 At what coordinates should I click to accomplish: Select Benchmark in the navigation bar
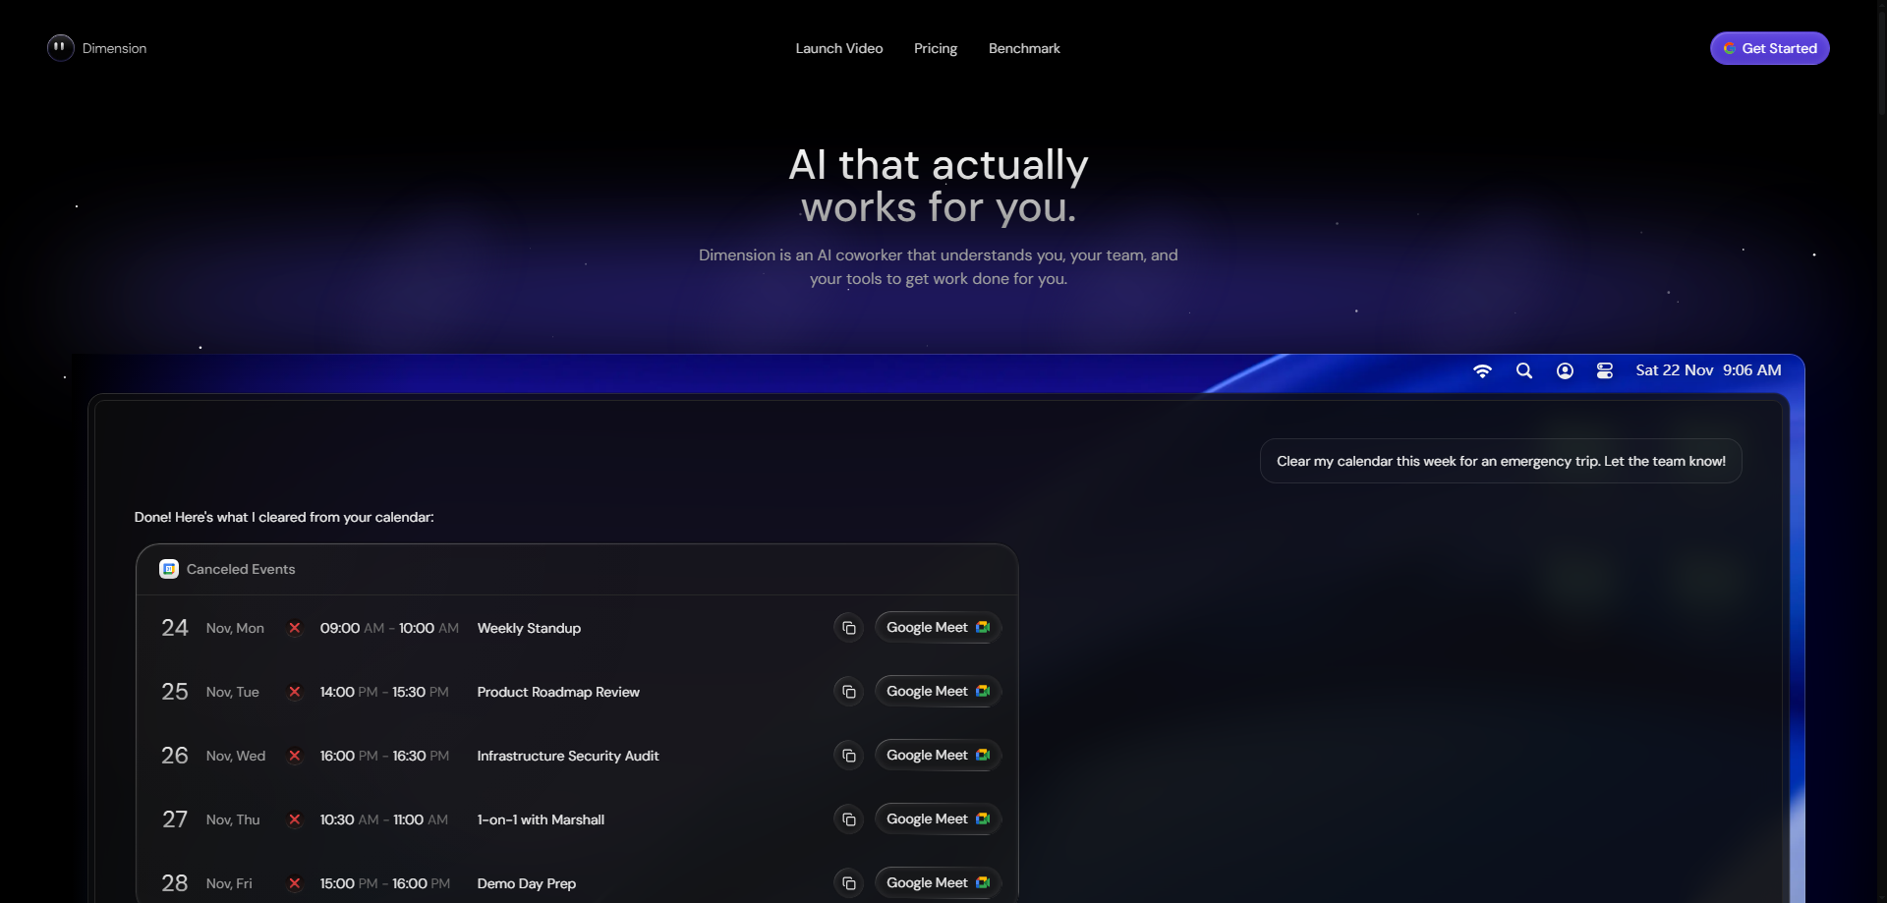(1024, 48)
